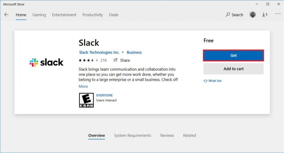Click the blue Get button
The width and height of the screenshot is (284, 153).
tap(234, 55)
